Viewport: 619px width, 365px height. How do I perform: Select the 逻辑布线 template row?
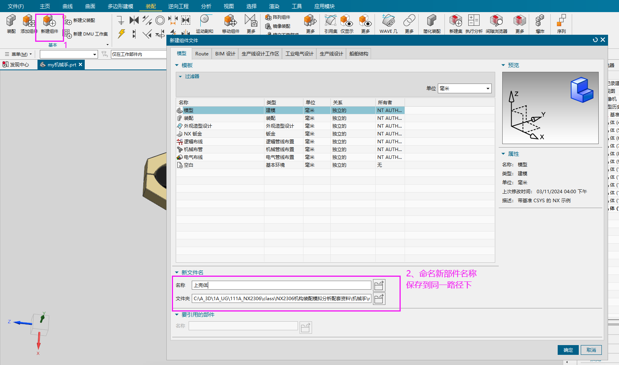290,142
